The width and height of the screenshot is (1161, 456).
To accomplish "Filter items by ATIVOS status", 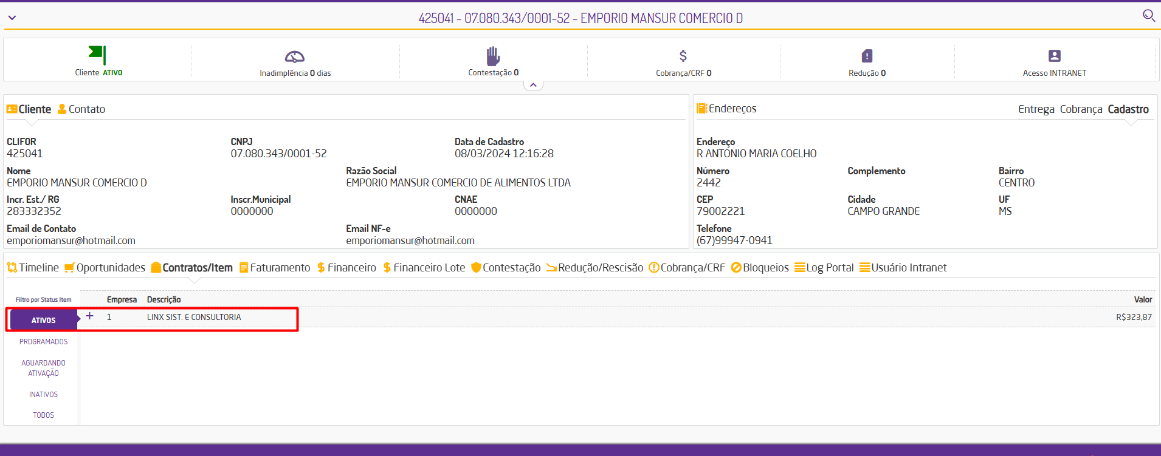I will [44, 320].
